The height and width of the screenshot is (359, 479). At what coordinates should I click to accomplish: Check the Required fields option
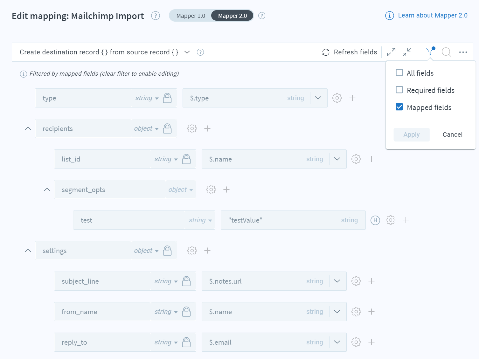[399, 90]
